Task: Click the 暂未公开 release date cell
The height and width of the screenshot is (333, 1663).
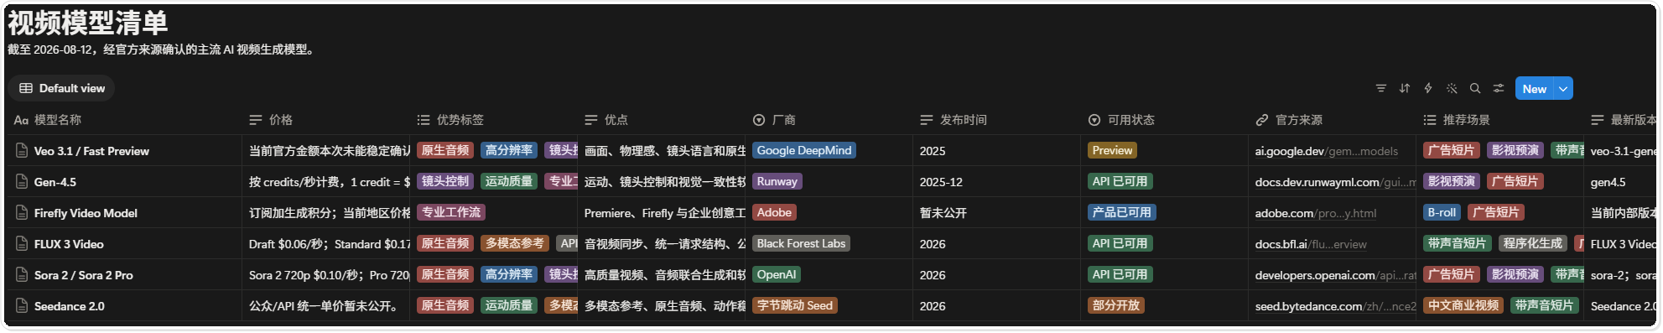Action: pos(997,213)
